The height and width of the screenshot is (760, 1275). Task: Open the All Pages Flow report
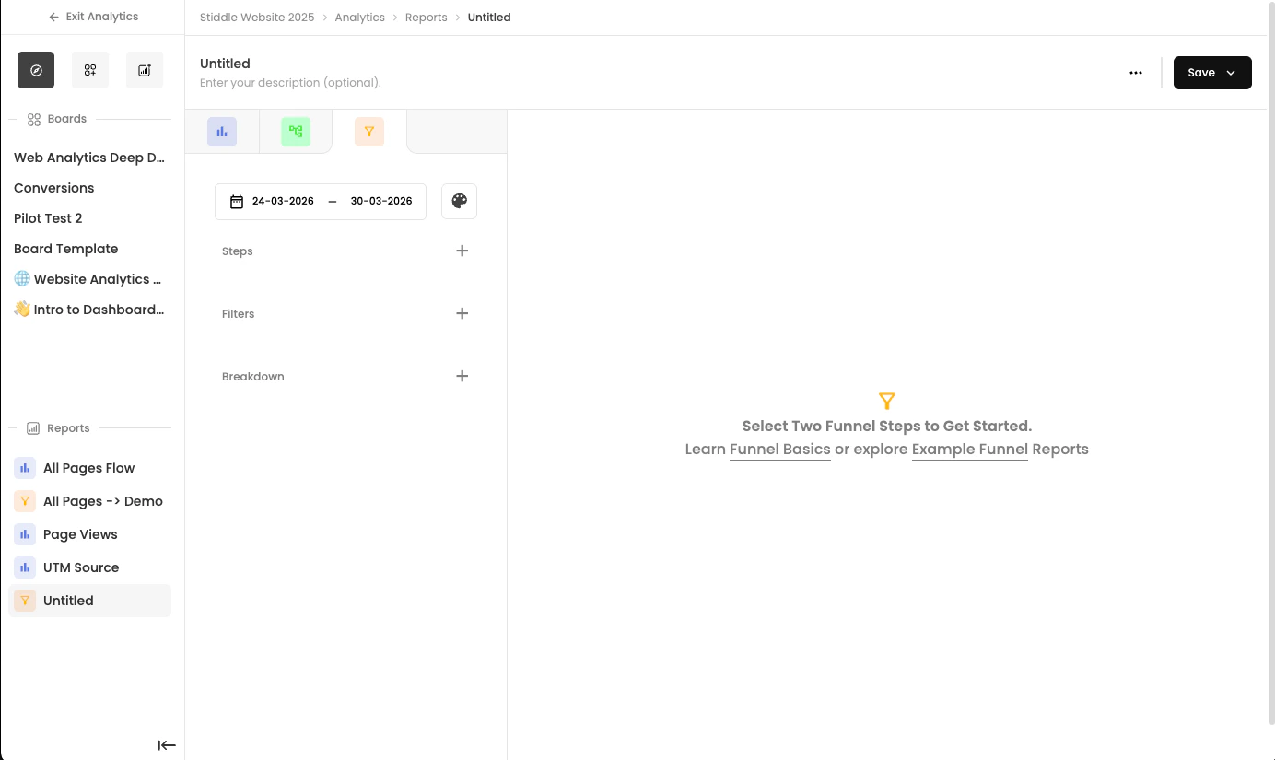[89, 468]
